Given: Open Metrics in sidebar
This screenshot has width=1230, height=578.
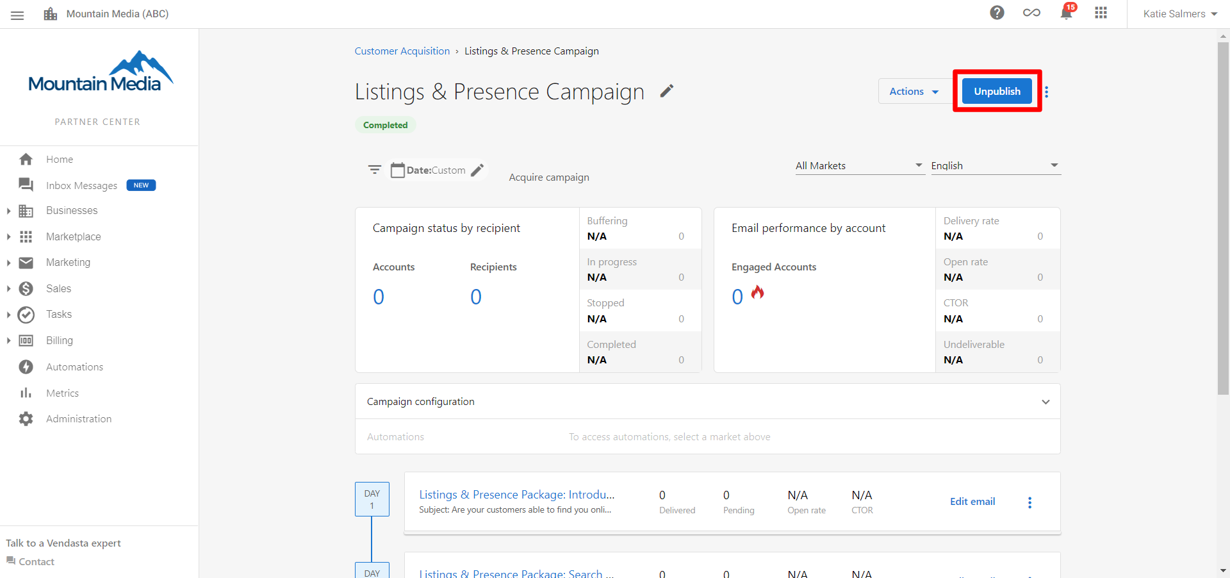Looking at the screenshot, I should pyautogui.click(x=62, y=393).
